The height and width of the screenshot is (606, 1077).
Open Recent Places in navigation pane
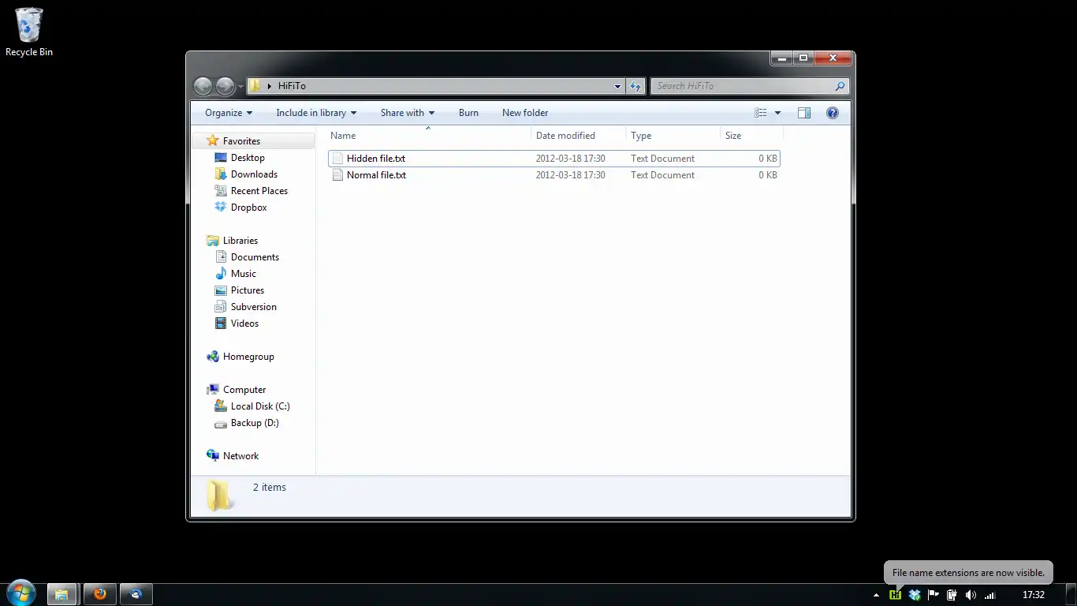(x=259, y=191)
